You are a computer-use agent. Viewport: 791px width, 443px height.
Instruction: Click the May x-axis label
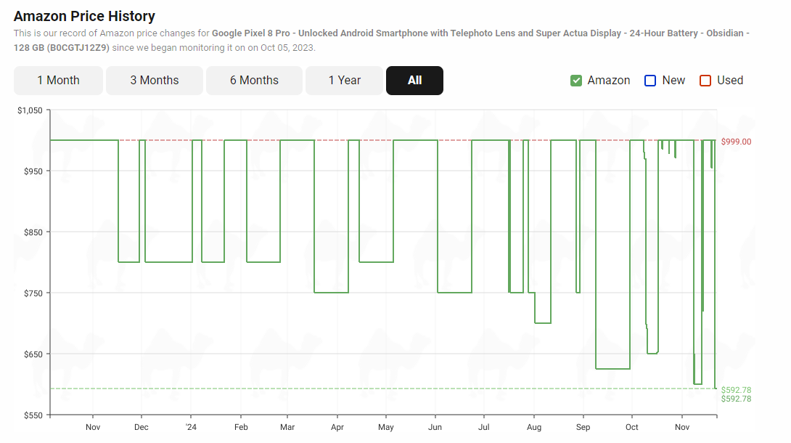click(386, 427)
